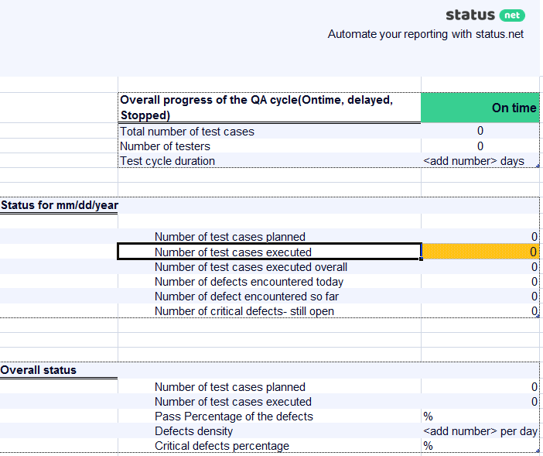Select 'Critical defects percentage' label cell

click(269, 445)
